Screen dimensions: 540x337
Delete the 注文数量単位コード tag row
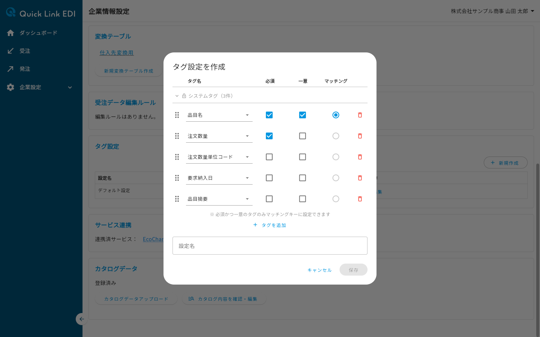(x=360, y=157)
